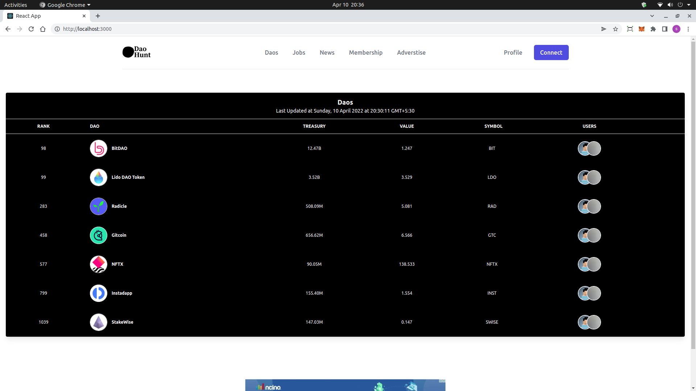Image resolution: width=696 pixels, height=391 pixels.
Task: Click the Wi-Fi icon in system tray
Action: point(660,5)
